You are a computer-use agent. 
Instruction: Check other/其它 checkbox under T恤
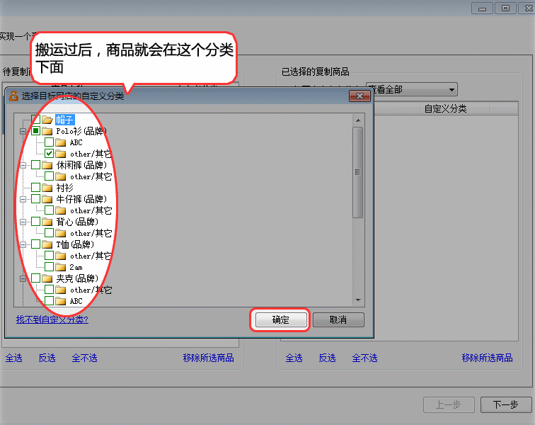coord(49,256)
